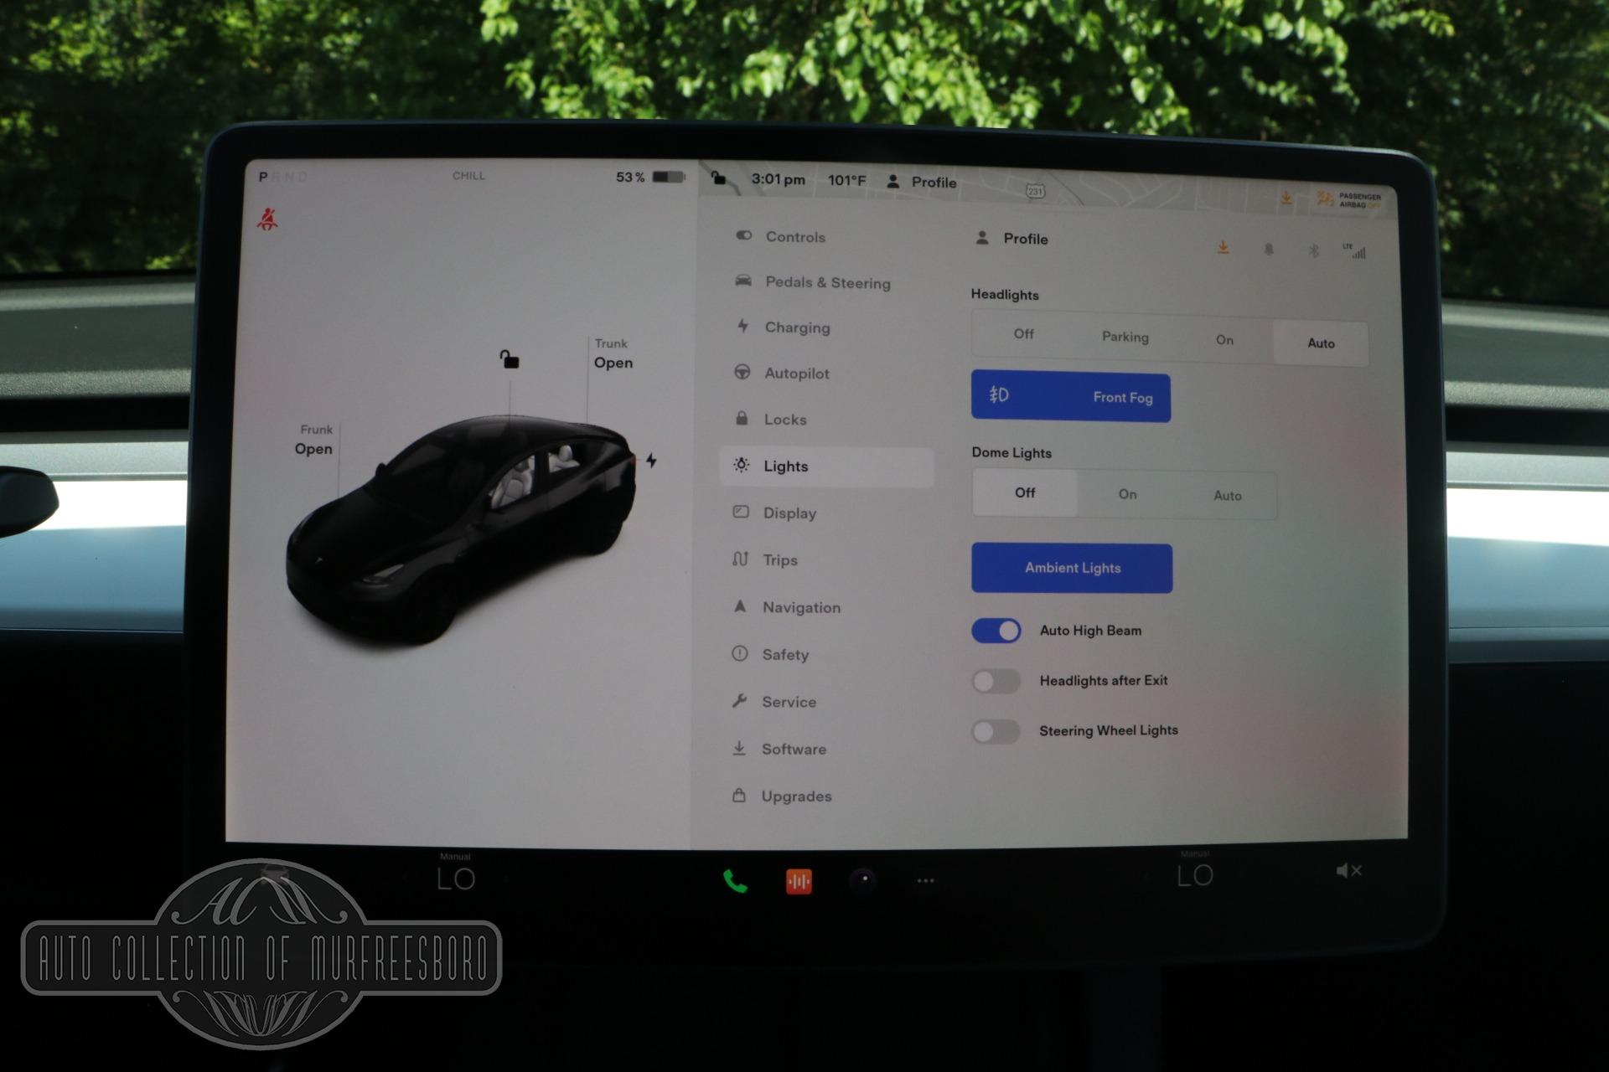
Task: Select Upgrades from sidebar menu
Action: pos(796,796)
